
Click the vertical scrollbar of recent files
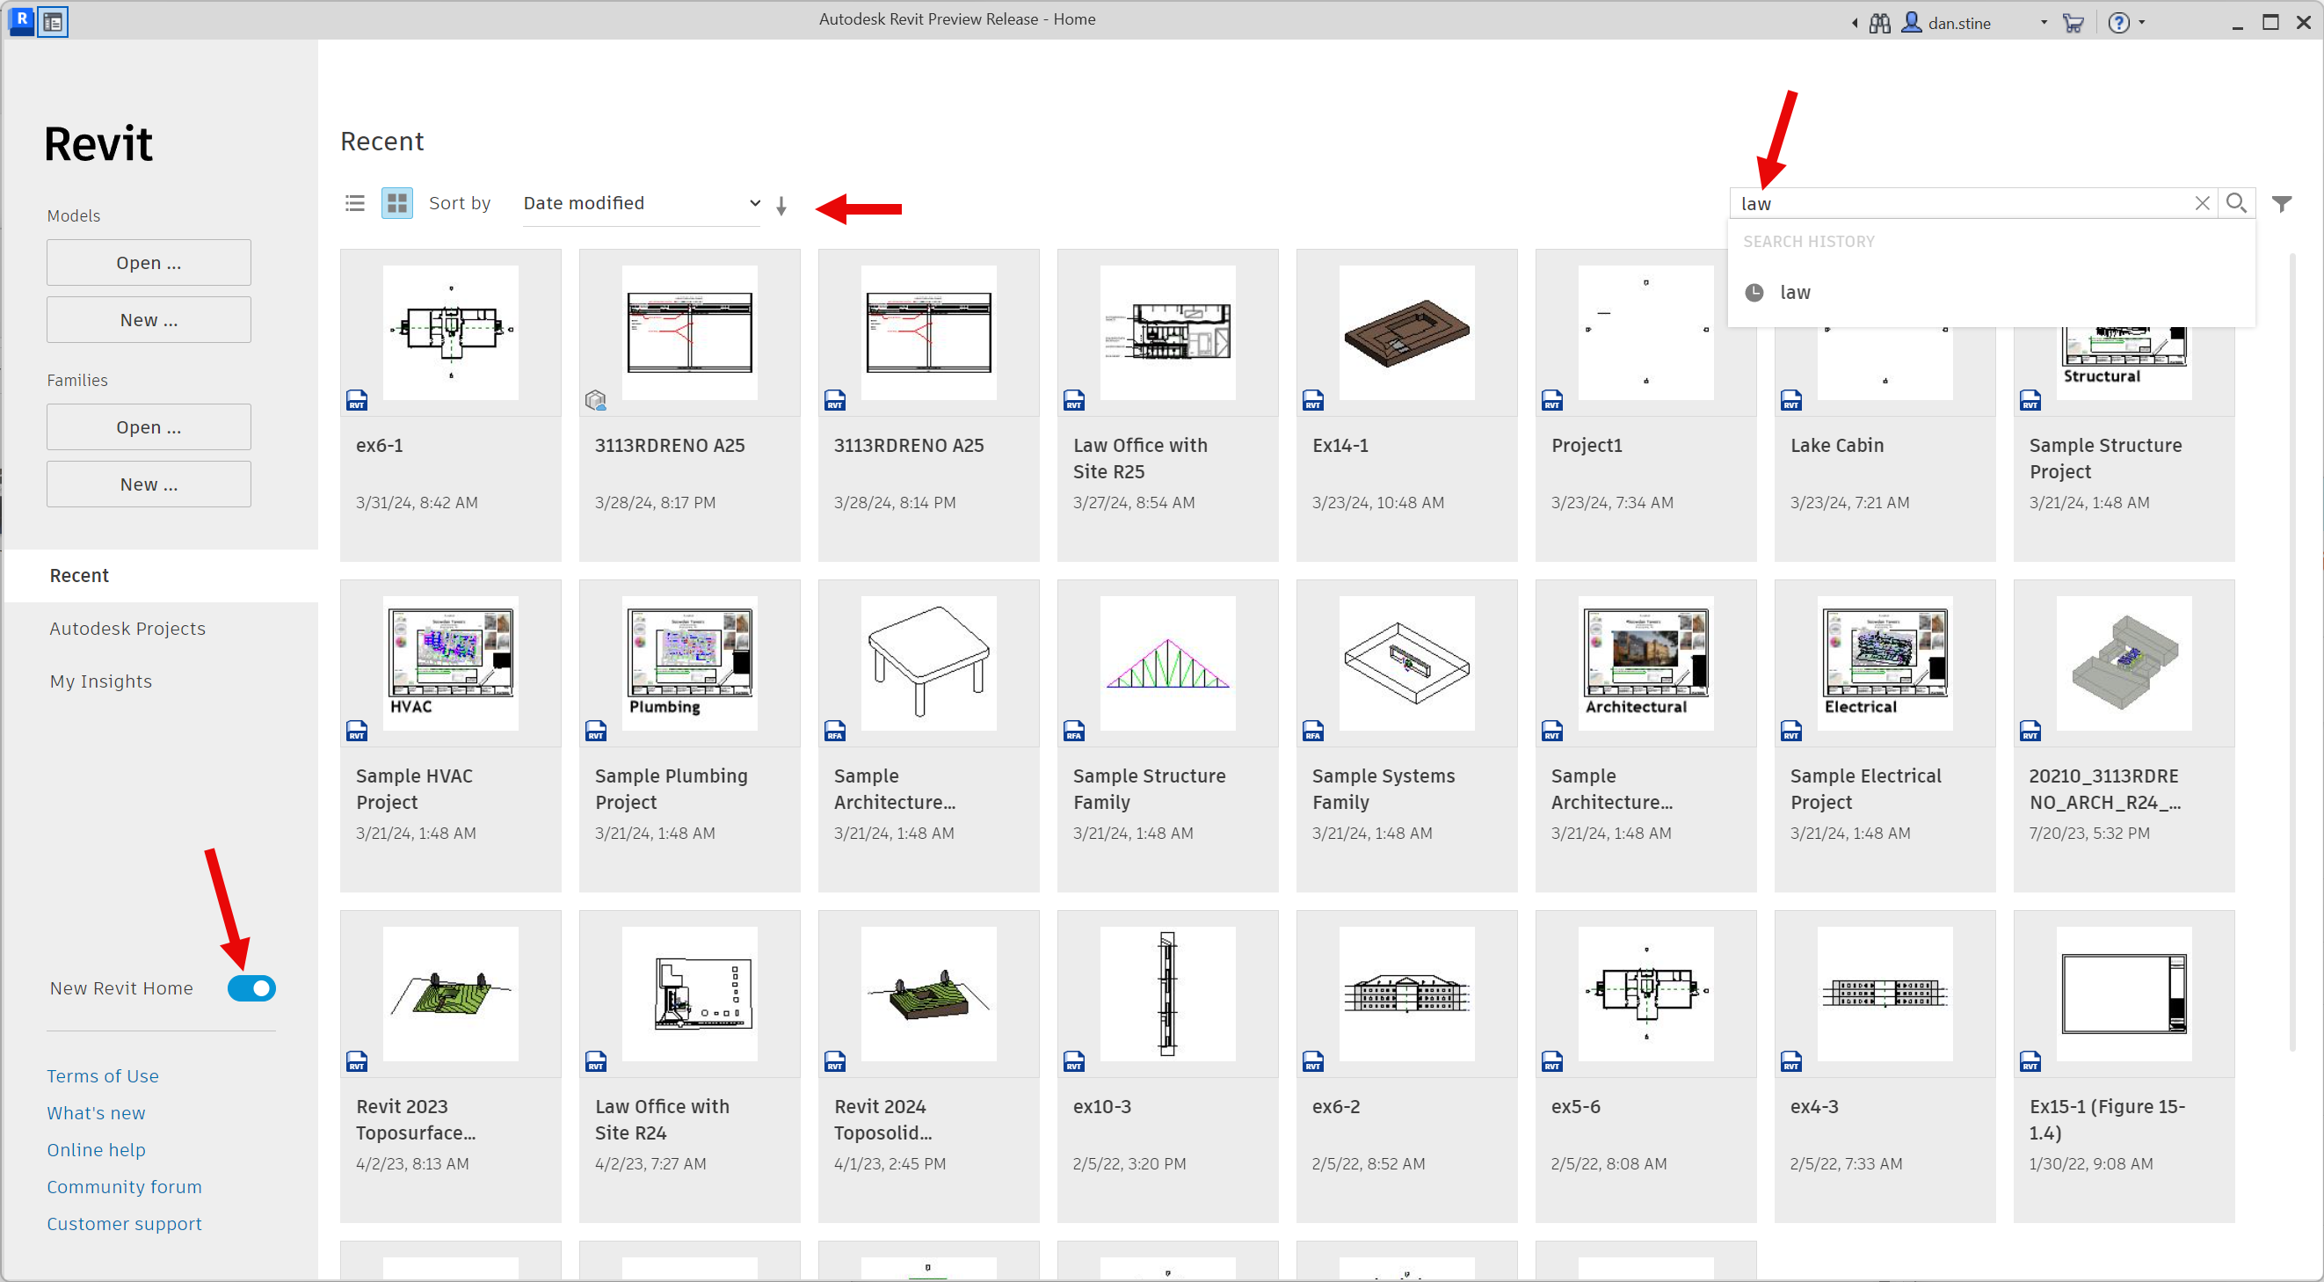(x=2292, y=654)
